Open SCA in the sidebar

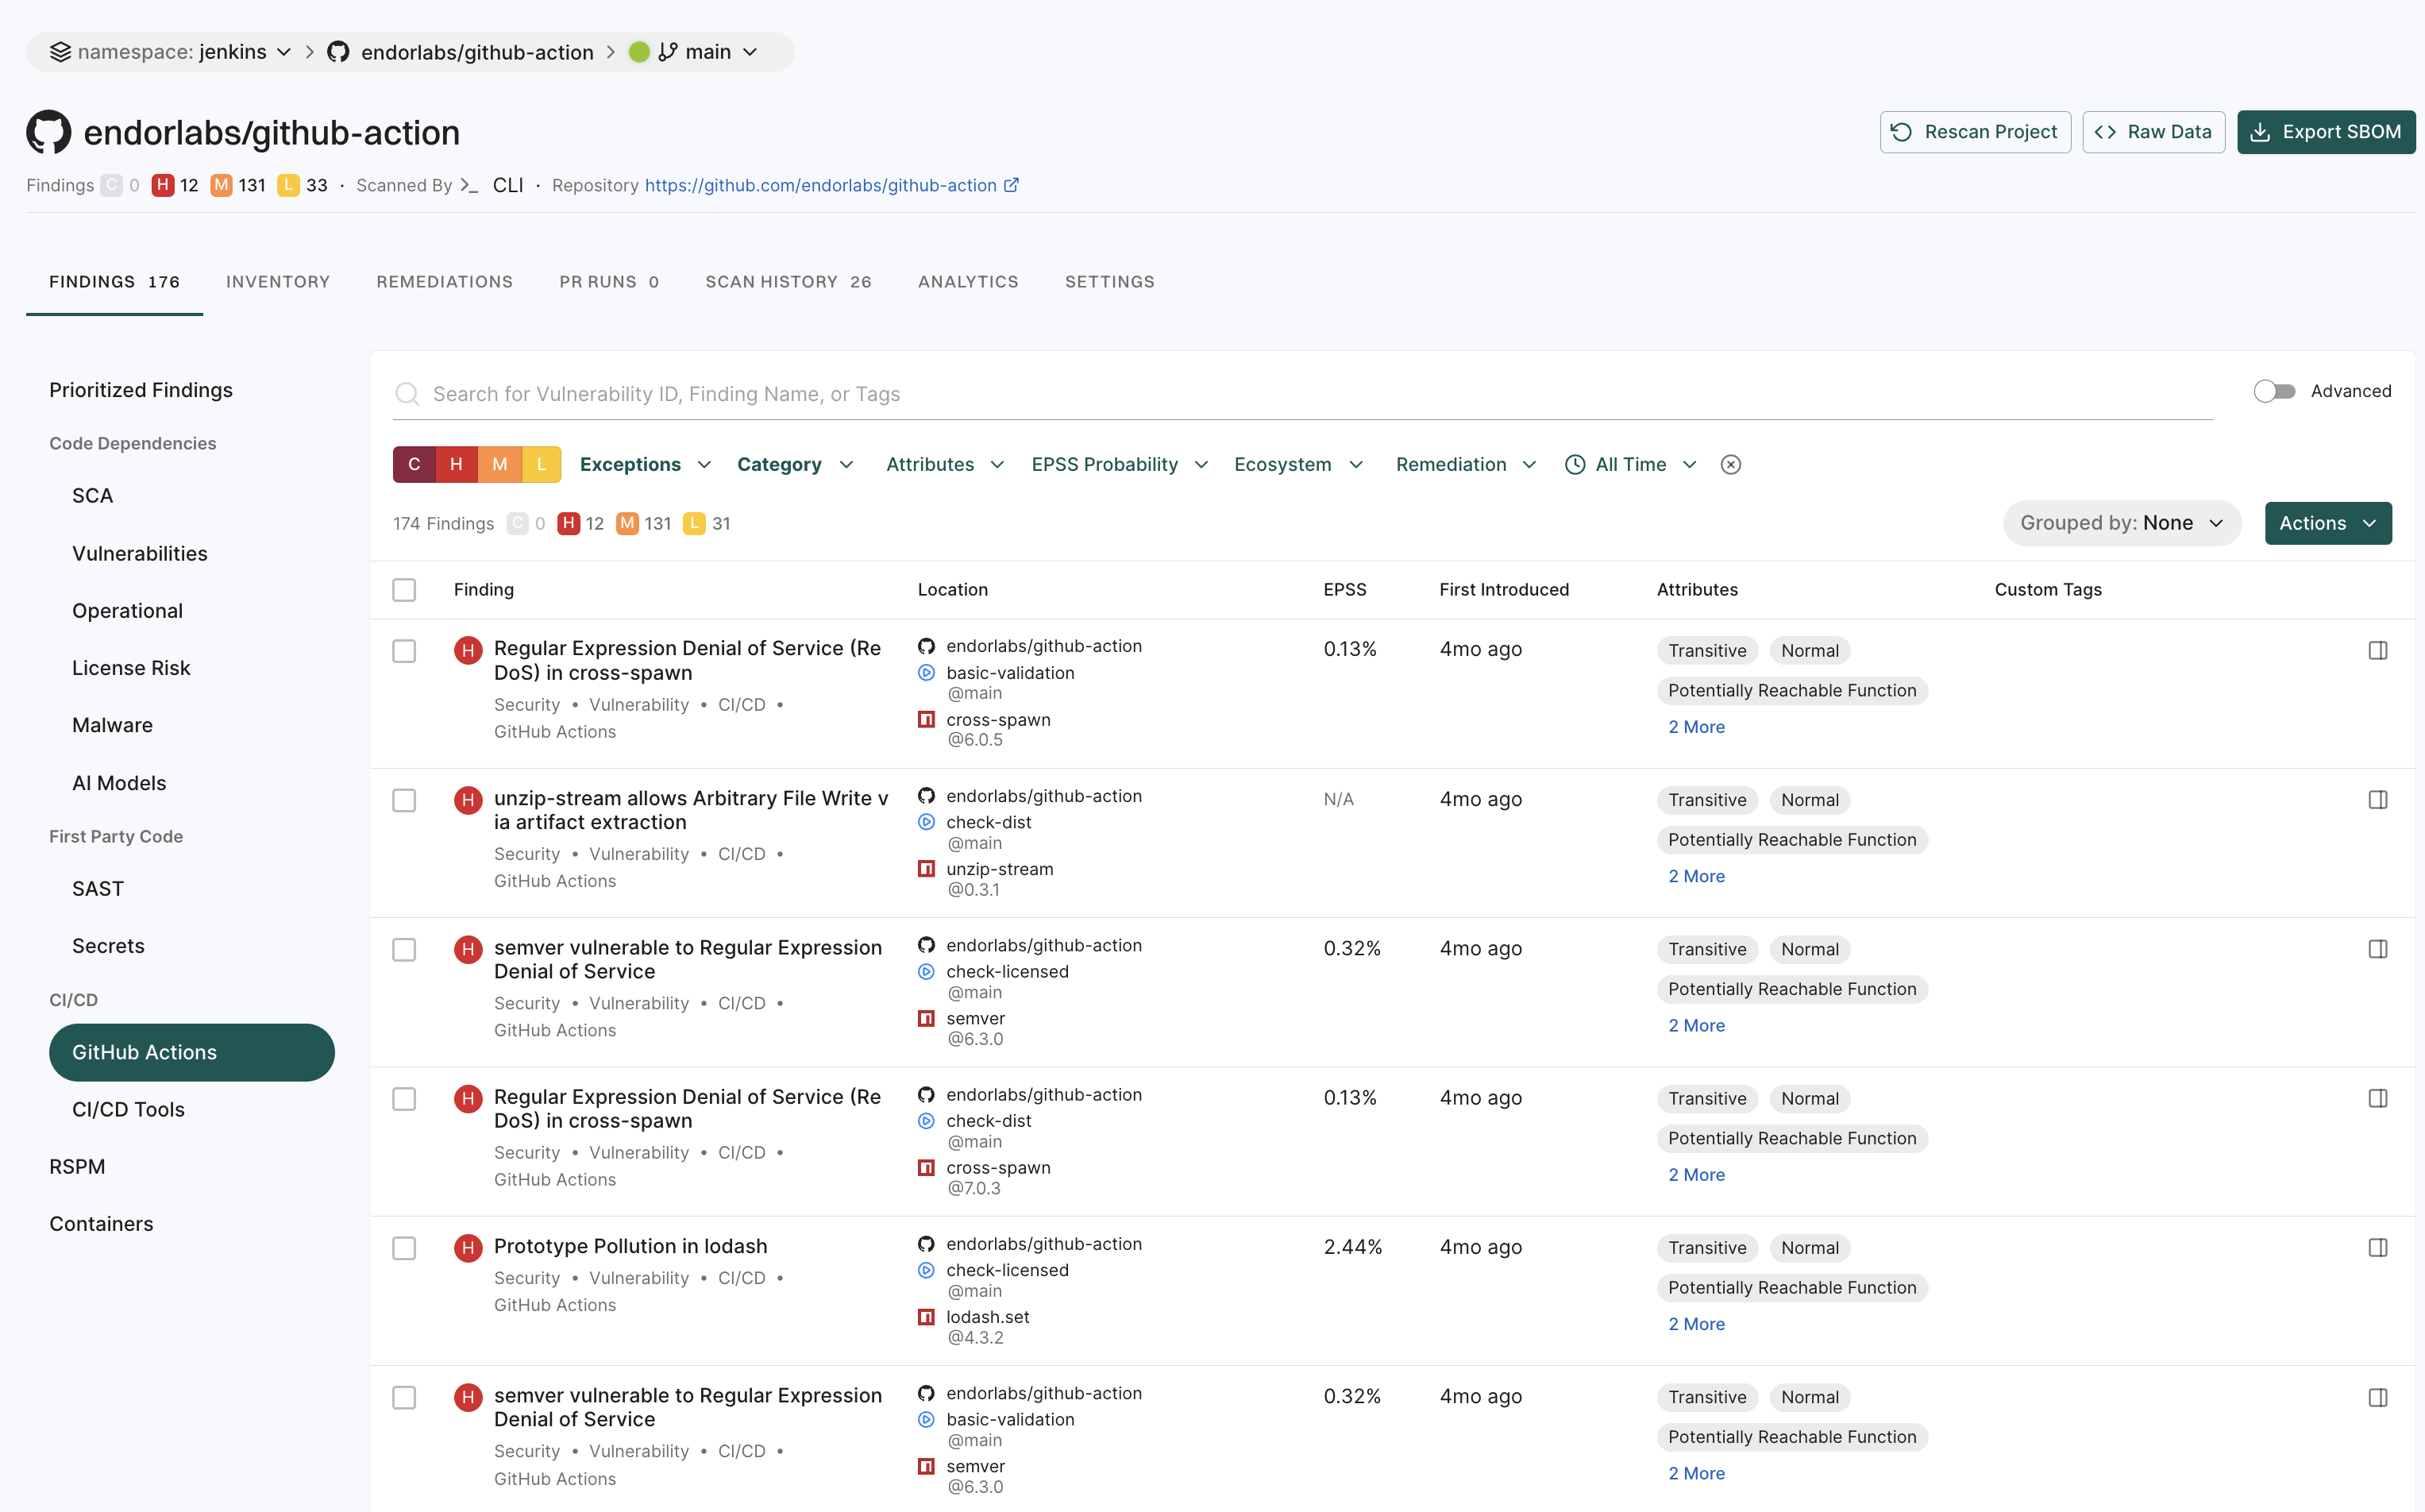pos(92,496)
